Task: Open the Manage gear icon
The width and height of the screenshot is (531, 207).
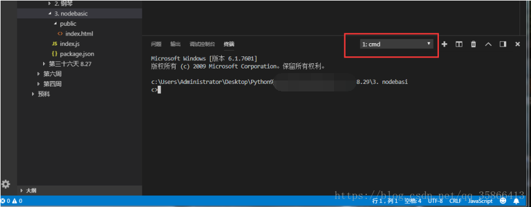Action: click(5, 185)
